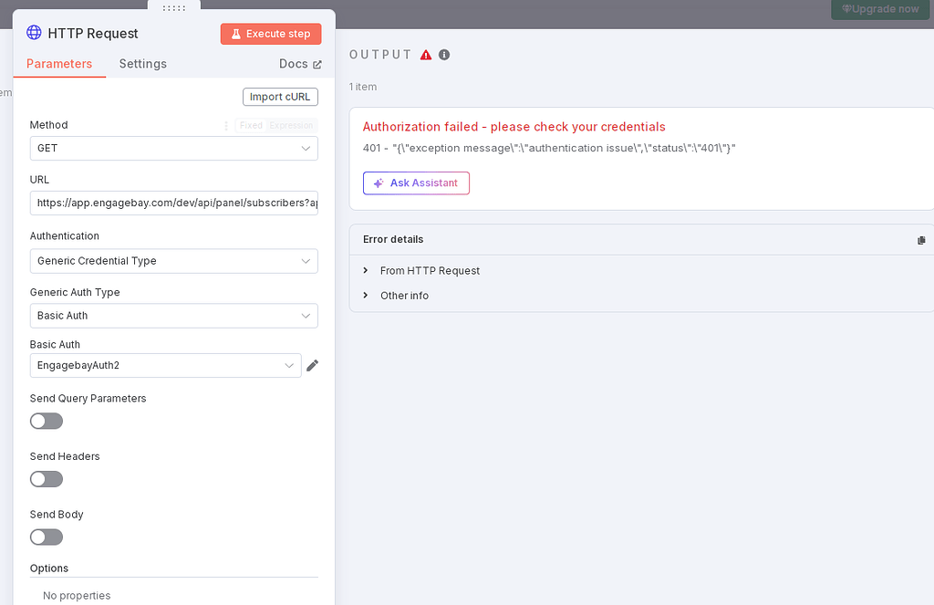Switch to the Settings tab
Image resolution: width=934 pixels, height=605 pixels.
coord(143,64)
